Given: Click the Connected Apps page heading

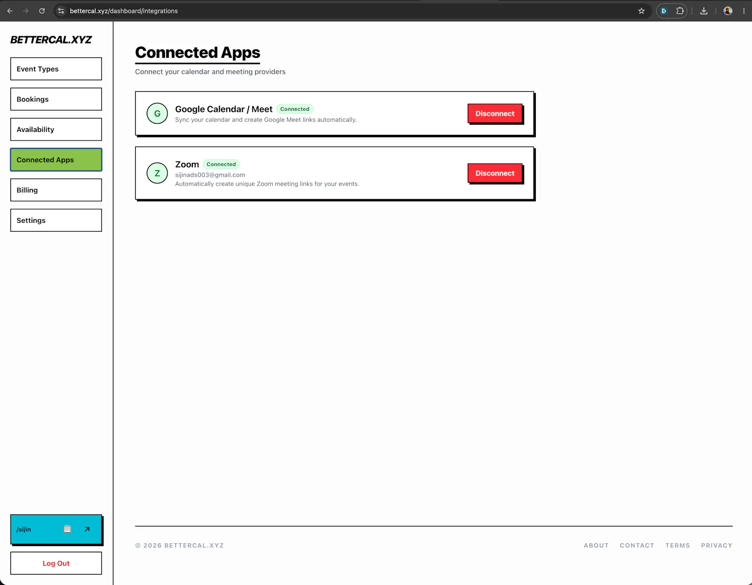Looking at the screenshot, I should (x=197, y=53).
